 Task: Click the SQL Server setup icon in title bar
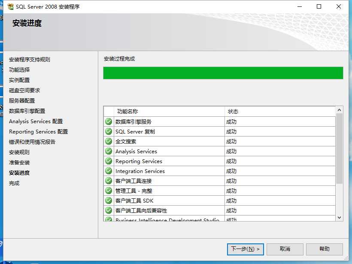coord(10,7)
